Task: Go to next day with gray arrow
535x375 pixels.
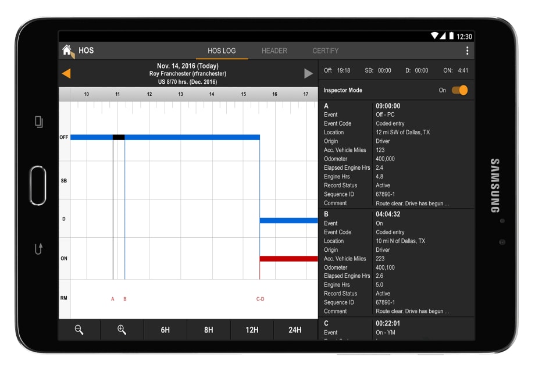Action: click(x=308, y=73)
